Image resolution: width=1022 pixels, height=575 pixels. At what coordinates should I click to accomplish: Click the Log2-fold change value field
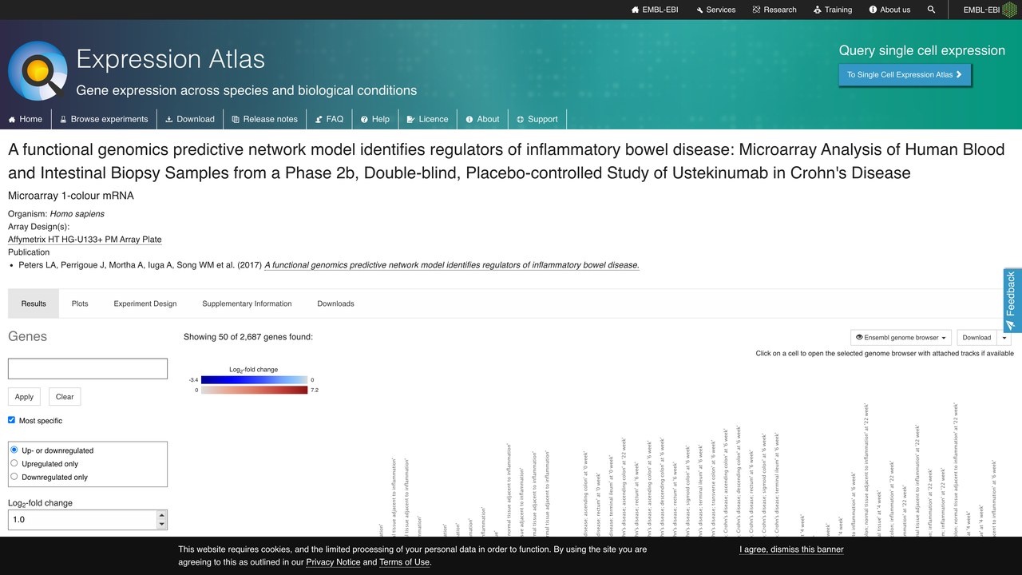pos(82,519)
